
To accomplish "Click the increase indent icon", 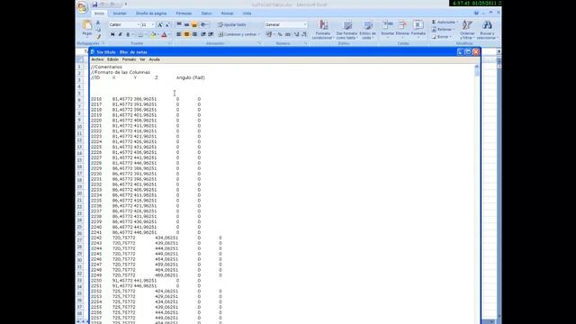I will point(211,34).
